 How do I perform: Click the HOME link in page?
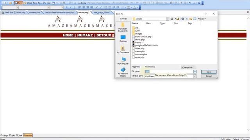pyautogui.click(x=68, y=35)
